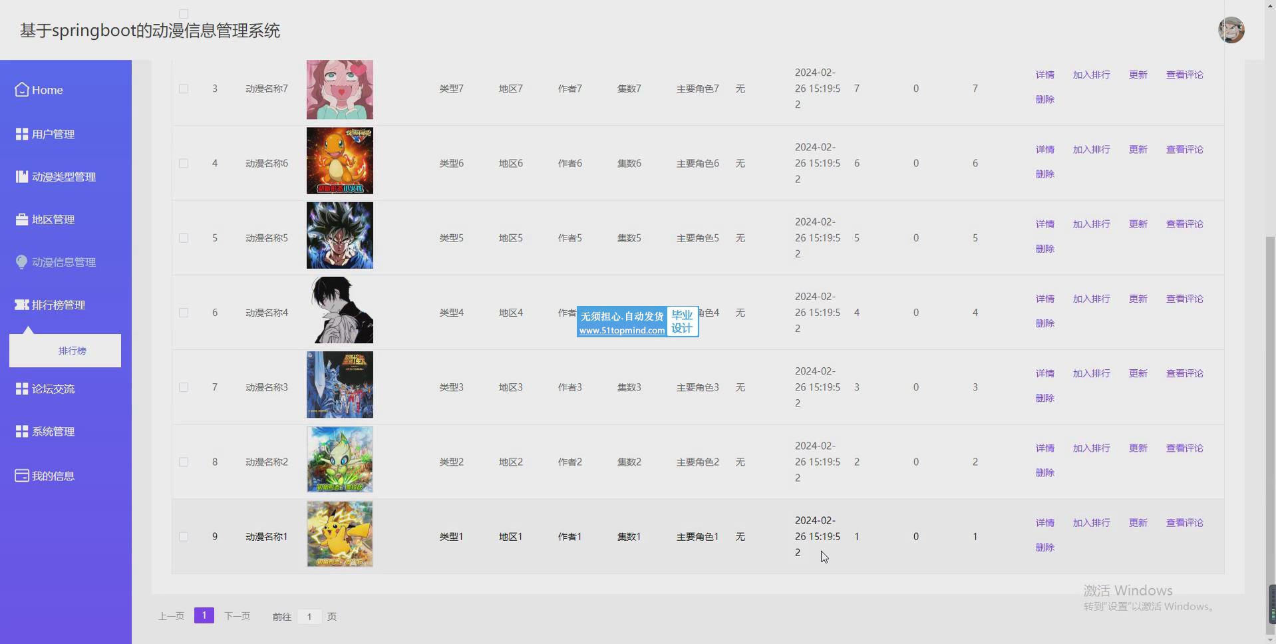Open the black-and-white cover for 动漫名称4

point(340,310)
